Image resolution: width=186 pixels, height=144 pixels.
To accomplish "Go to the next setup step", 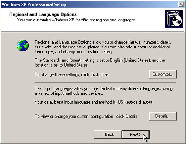I will 135,134.
